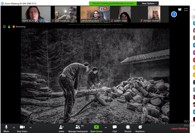Click muted mic icon on Feridun kısmet

tap(141, 21)
